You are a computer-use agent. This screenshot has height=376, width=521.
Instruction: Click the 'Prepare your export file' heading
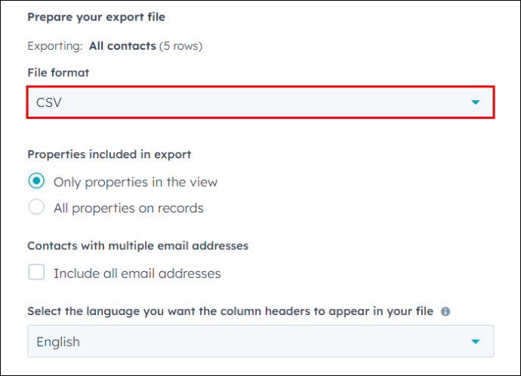click(96, 17)
